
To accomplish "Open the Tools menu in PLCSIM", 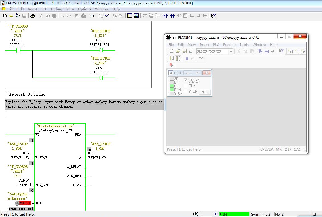I will [244, 45].
